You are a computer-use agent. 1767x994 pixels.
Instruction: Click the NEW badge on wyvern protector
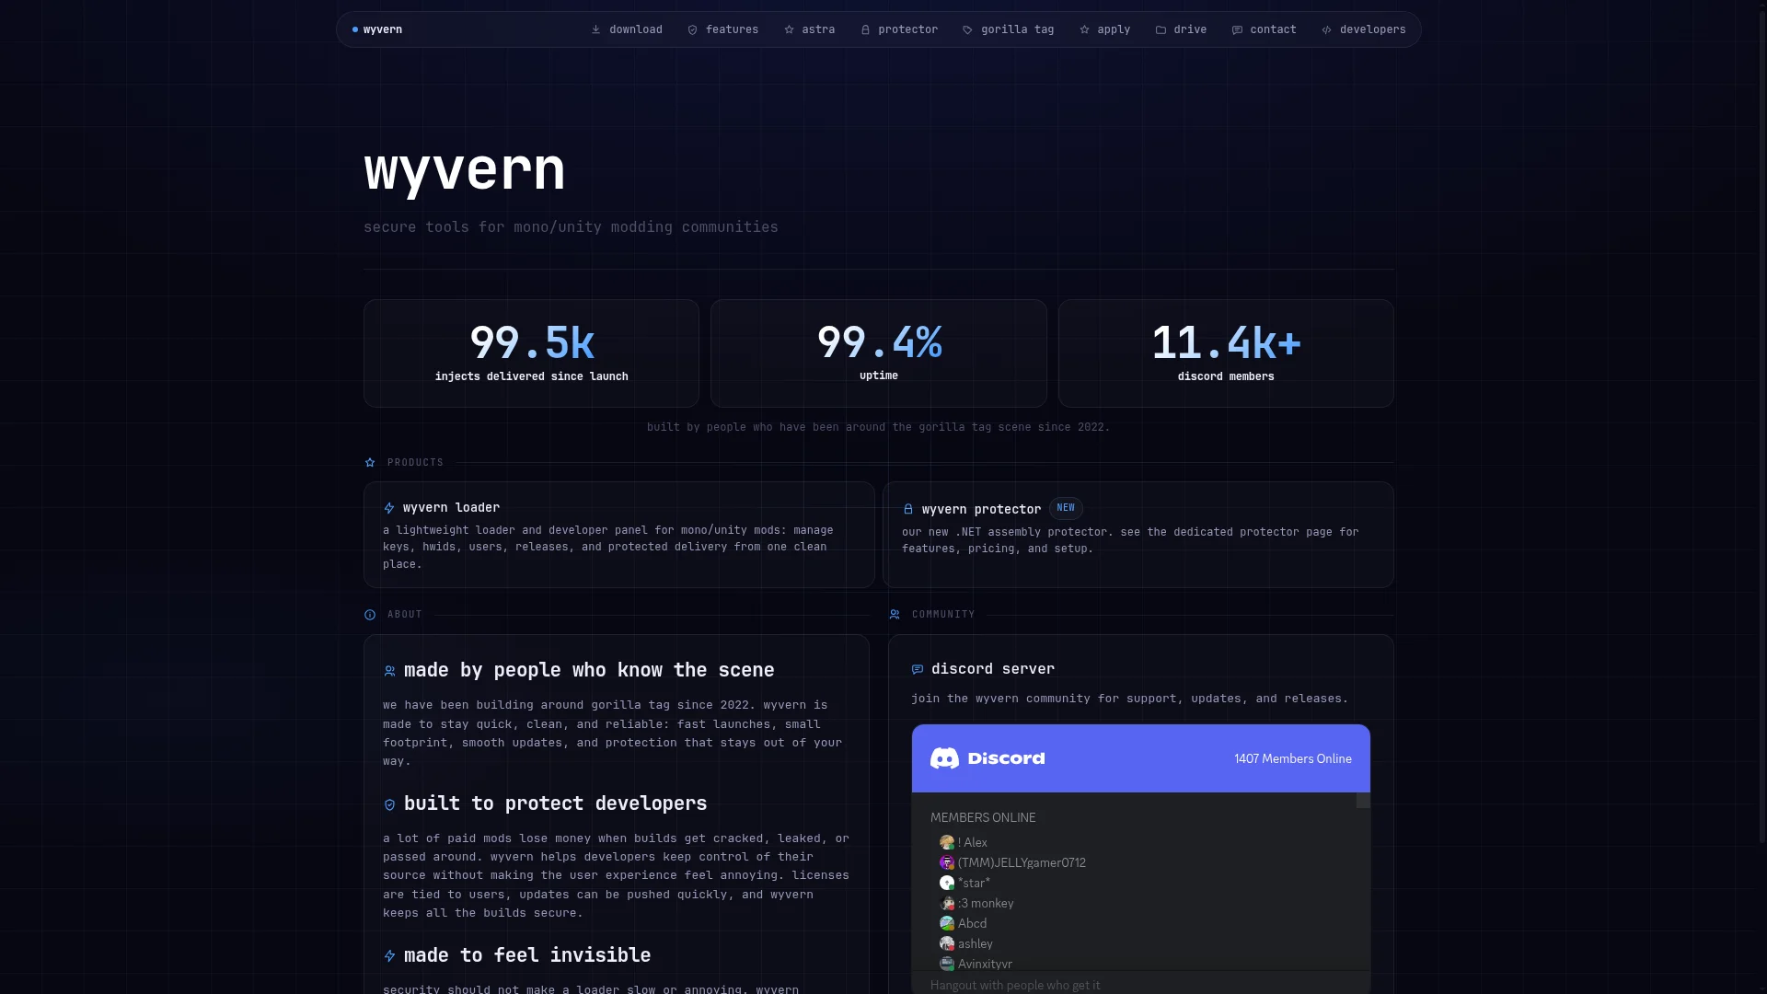pyautogui.click(x=1066, y=508)
